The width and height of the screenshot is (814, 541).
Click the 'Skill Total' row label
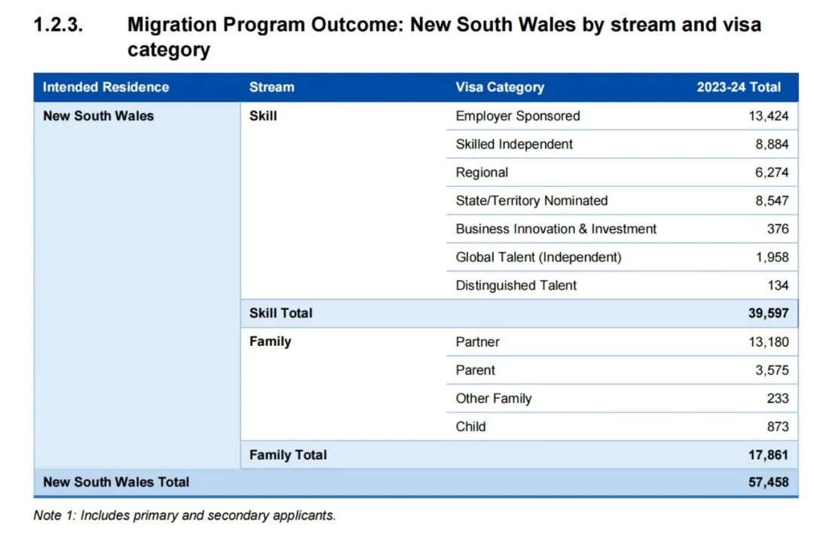click(x=281, y=313)
